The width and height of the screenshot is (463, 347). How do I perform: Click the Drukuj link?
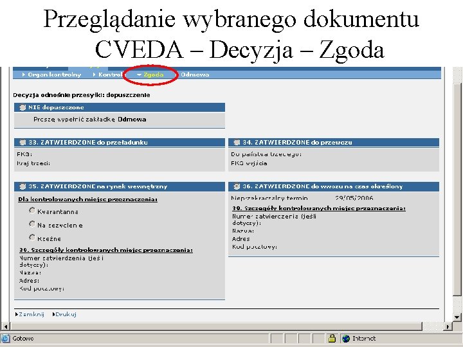click(64, 314)
